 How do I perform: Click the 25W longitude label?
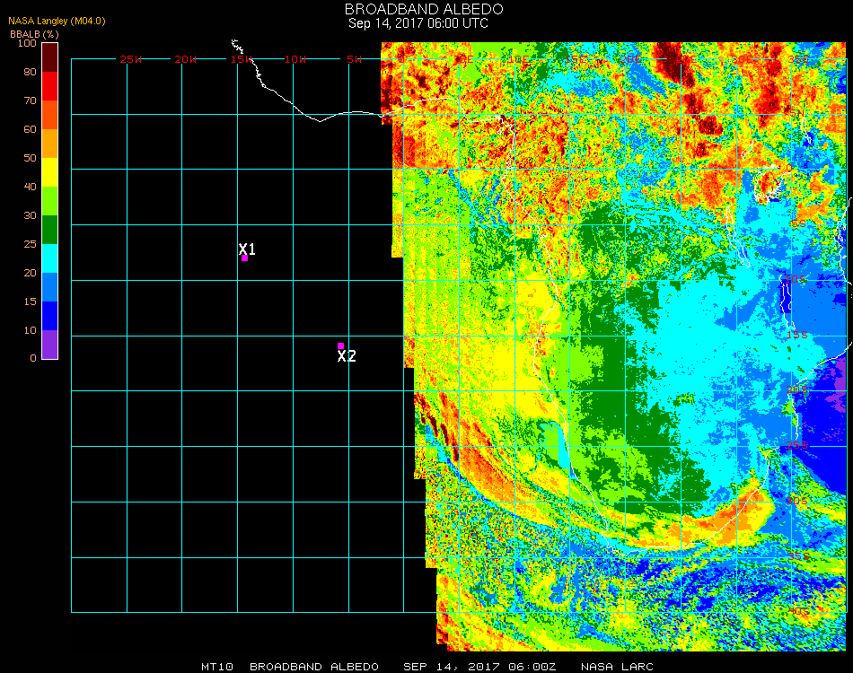[x=131, y=59]
